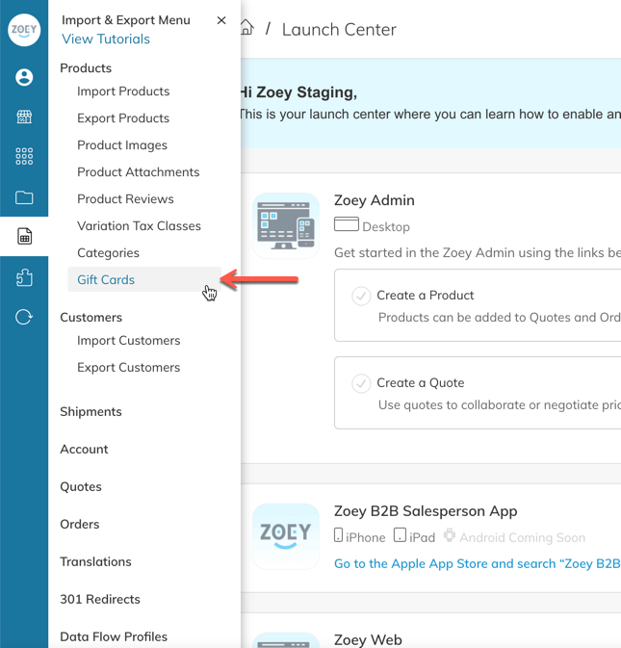Open Product Reviews menu item
This screenshot has height=648, width=621.
[125, 198]
